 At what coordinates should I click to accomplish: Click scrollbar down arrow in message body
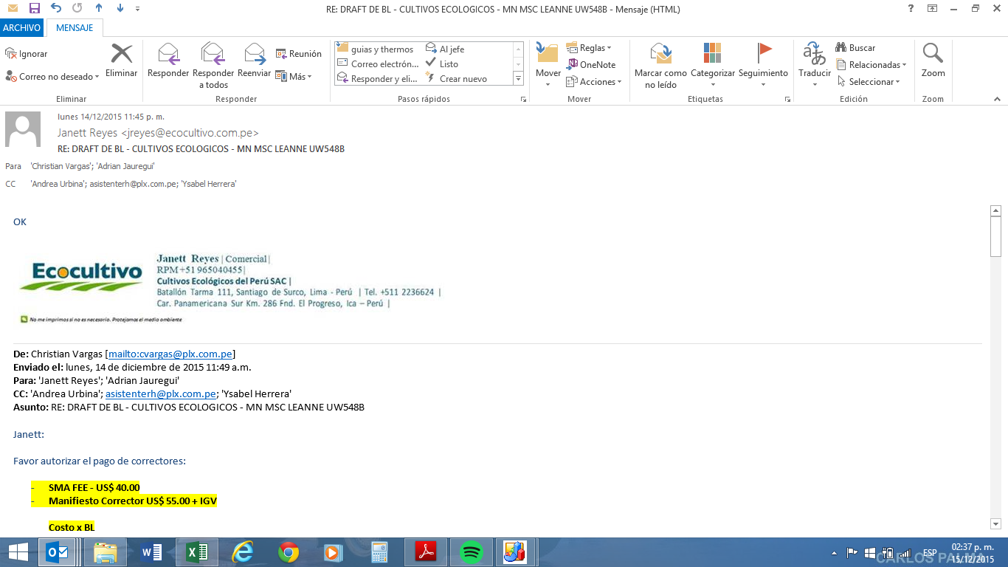tap(995, 524)
